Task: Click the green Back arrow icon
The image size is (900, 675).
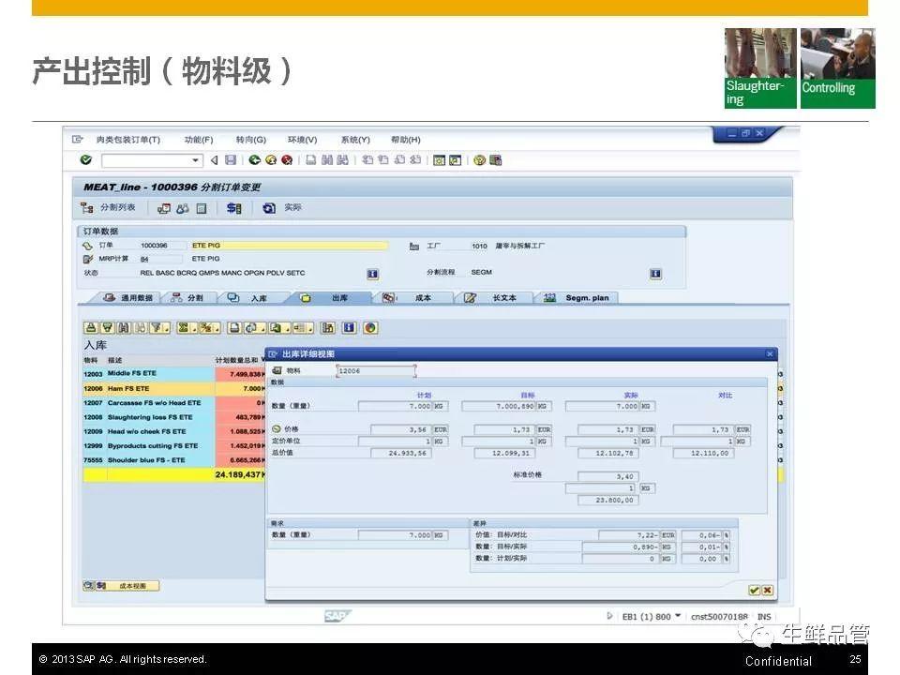Action: coord(255,160)
